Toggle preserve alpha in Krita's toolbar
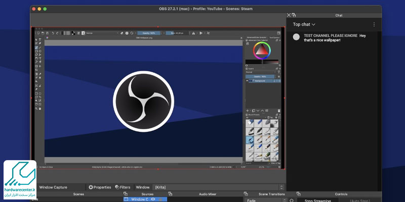The image size is (405, 202). coord(127,33)
